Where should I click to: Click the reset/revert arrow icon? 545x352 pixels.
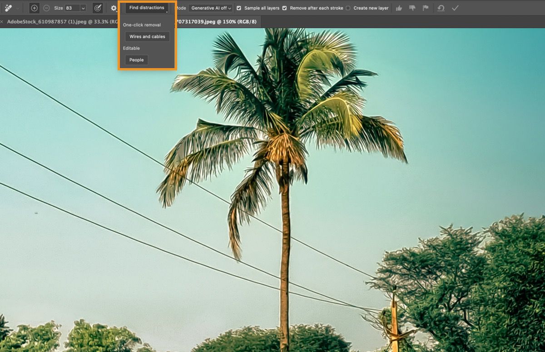440,8
